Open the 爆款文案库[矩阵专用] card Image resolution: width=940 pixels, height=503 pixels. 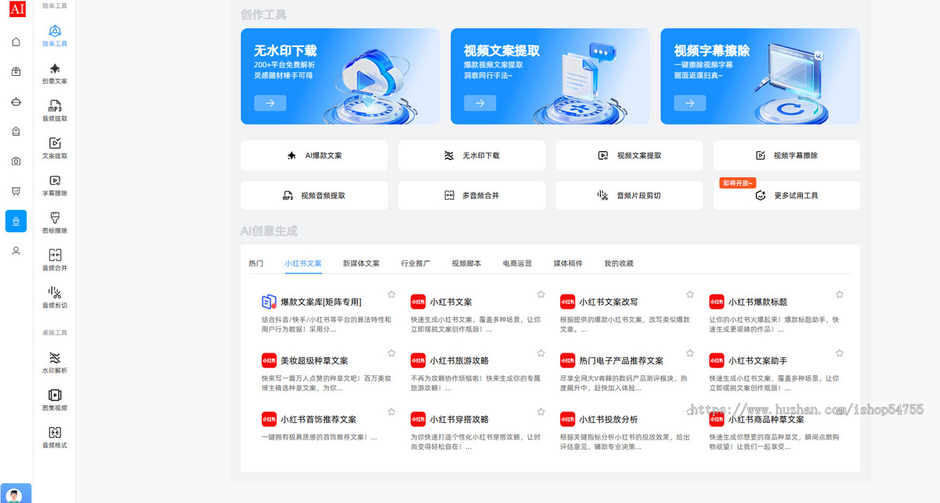tap(326, 313)
